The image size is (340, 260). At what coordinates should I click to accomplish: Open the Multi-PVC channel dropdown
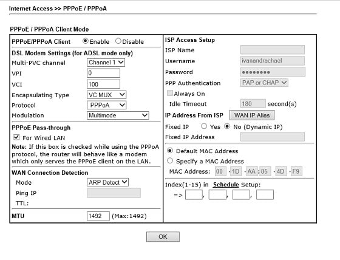tap(106, 63)
